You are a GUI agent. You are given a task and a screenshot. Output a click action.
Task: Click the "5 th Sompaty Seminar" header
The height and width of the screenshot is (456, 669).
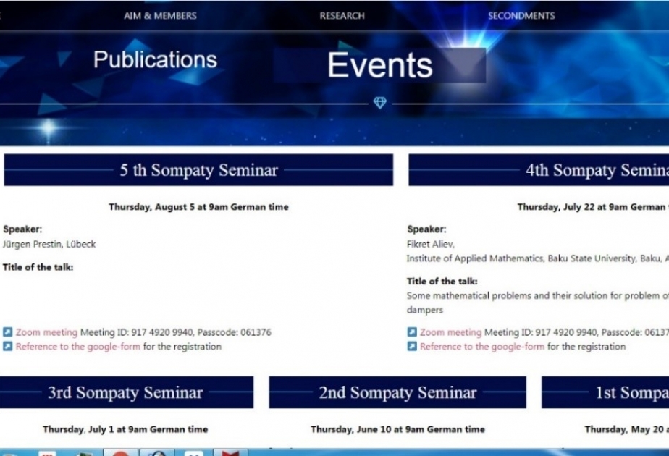(x=198, y=170)
